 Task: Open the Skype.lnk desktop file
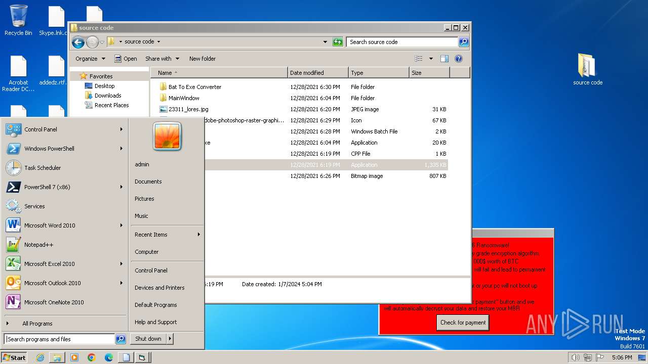click(x=54, y=20)
